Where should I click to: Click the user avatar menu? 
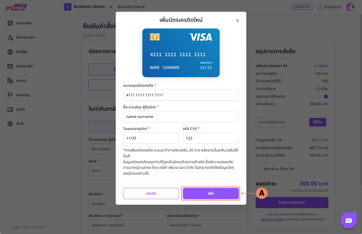point(350,7)
